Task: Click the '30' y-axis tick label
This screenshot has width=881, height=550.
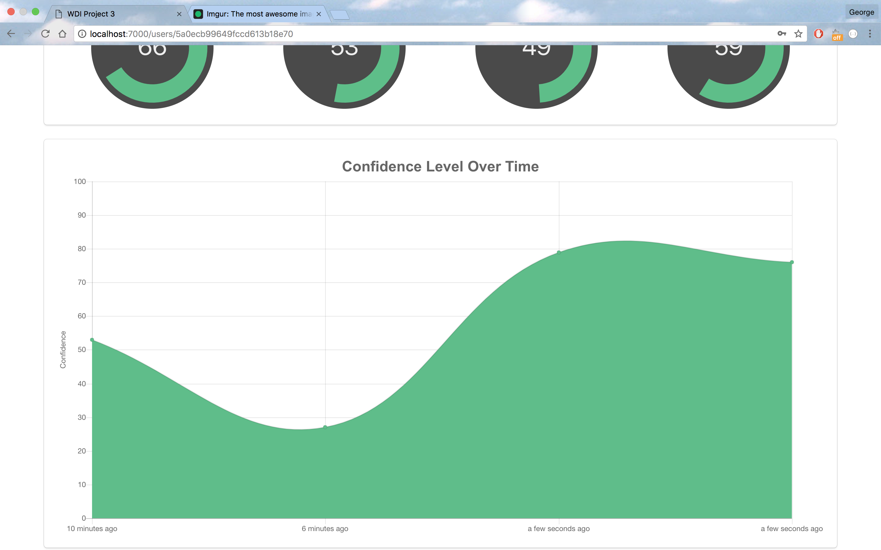Action: point(82,417)
